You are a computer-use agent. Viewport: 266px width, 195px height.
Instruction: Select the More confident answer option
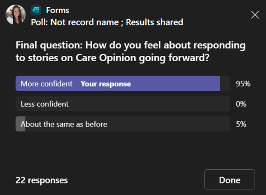(x=122, y=83)
